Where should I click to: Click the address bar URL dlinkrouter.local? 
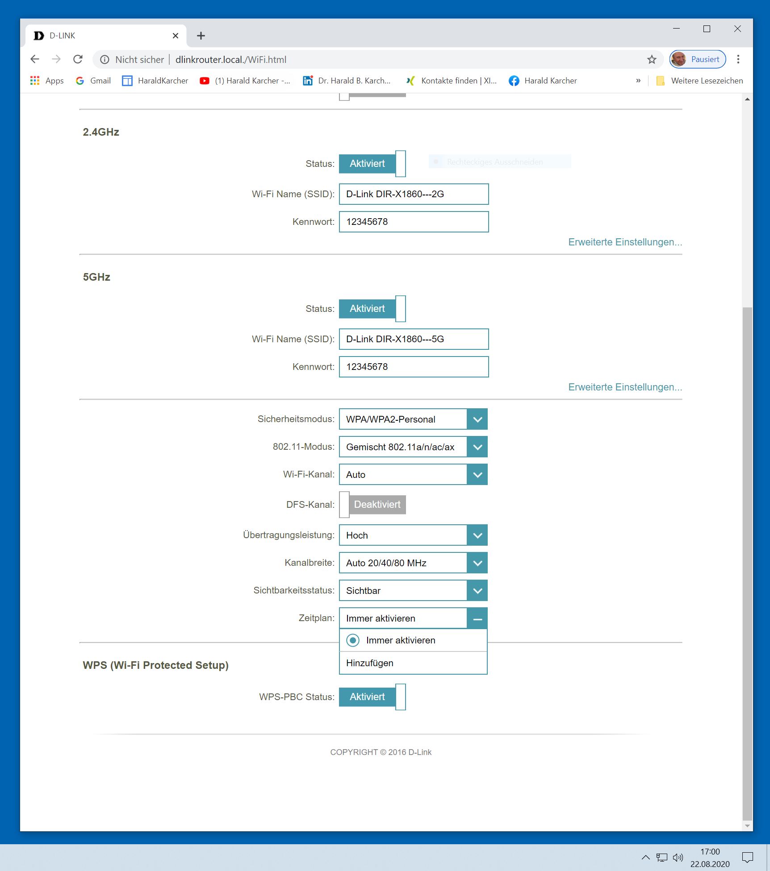[231, 60]
